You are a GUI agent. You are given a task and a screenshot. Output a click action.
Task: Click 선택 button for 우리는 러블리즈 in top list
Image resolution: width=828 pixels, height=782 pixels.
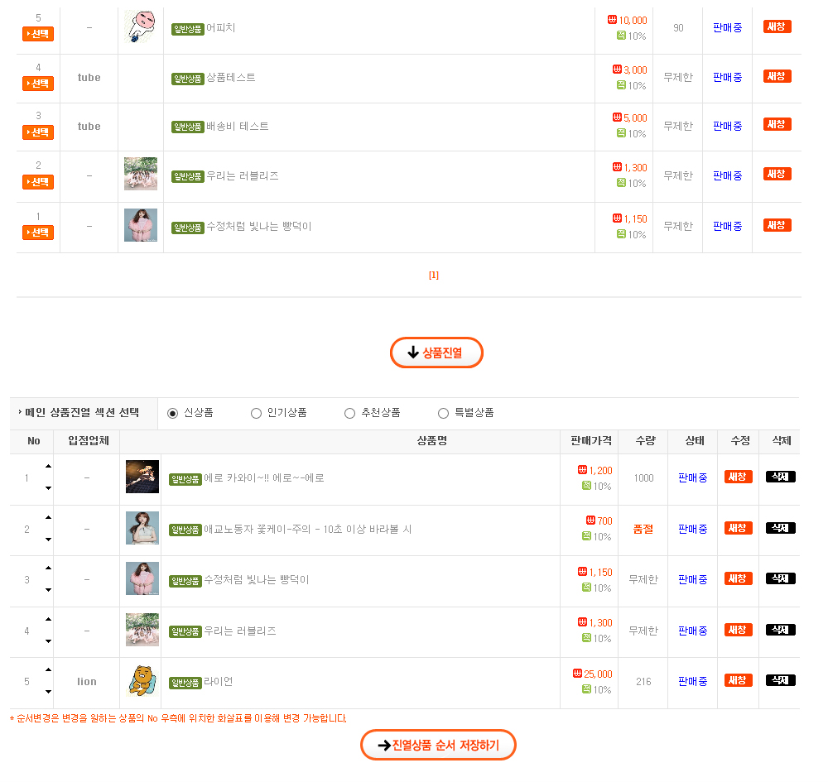pyautogui.click(x=37, y=182)
